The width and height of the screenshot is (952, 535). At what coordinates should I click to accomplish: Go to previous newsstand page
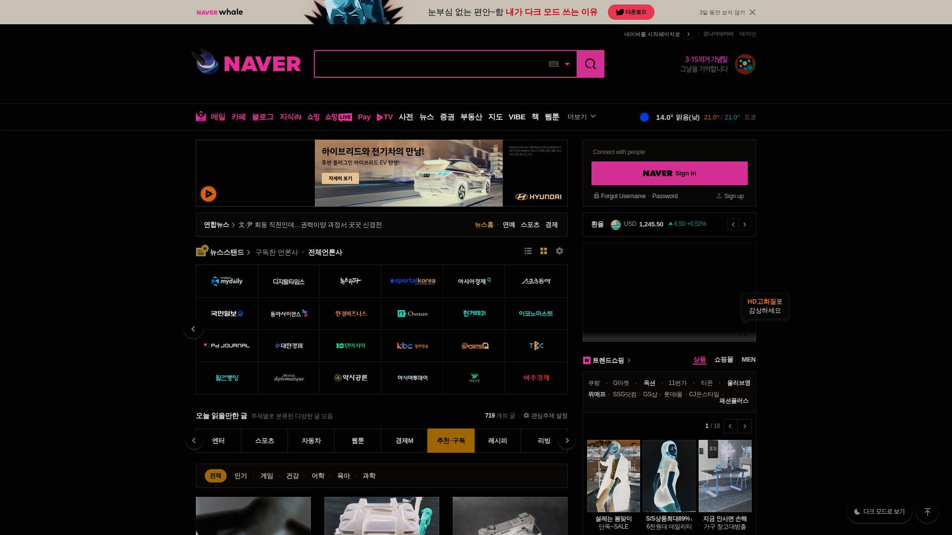(193, 329)
